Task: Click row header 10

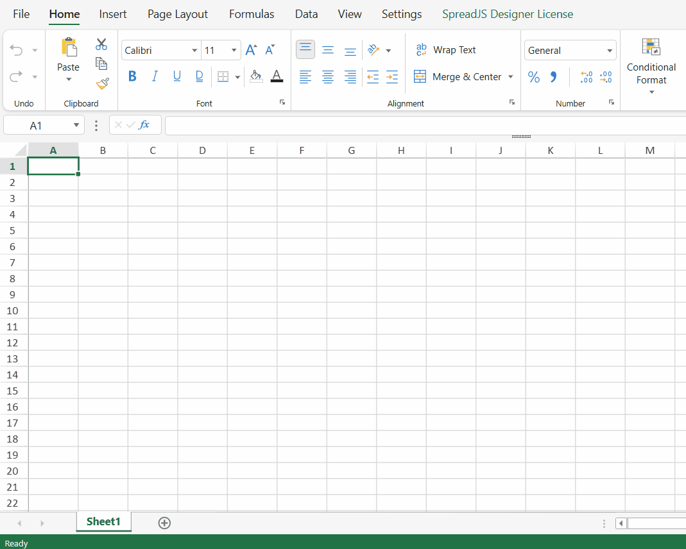Action: (12, 311)
